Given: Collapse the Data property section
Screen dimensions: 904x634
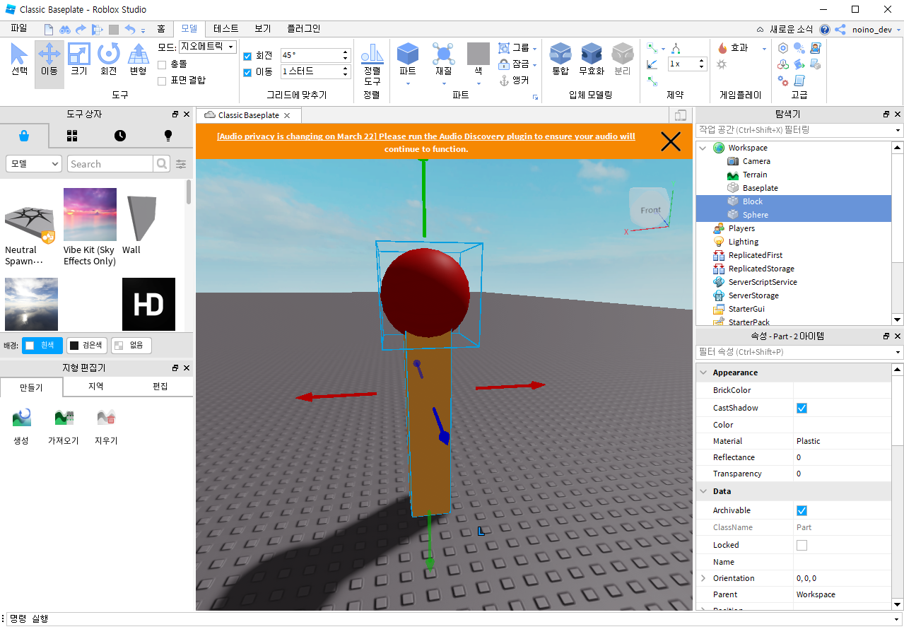Looking at the screenshot, I should coord(703,491).
